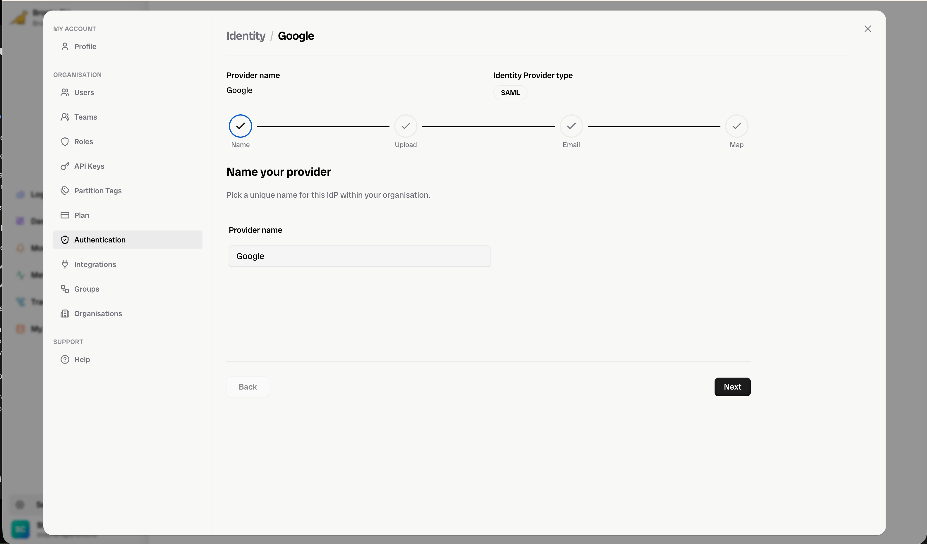Viewport: 927px width, 544px height.
Task: Select the Roles menu entry
Action: [x=128, y=142]
